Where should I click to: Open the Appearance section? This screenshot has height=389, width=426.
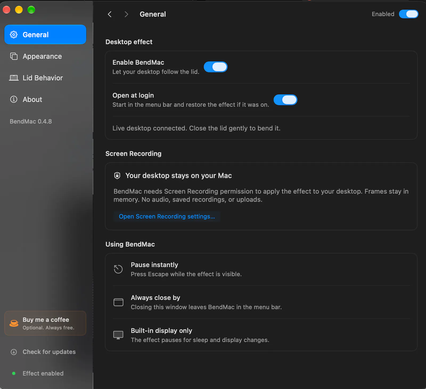coord(45,56)
